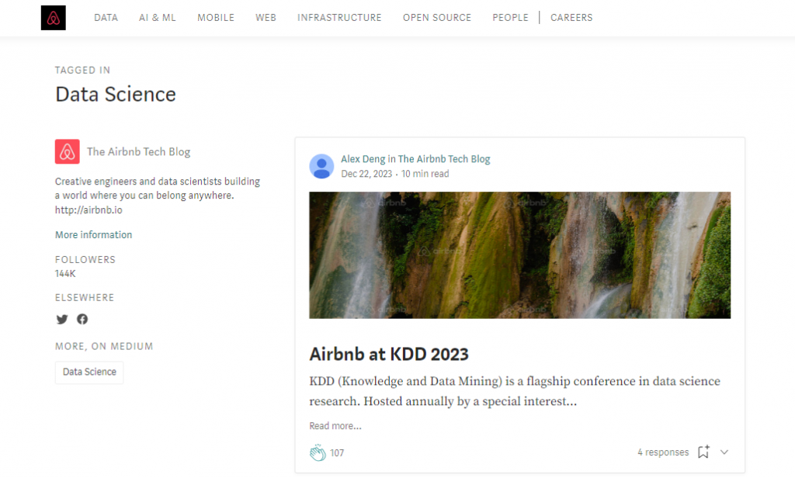The image size is (795, 478).
Task: Open the blog's Facebook profile icon
Action: [x=82, y=319]
